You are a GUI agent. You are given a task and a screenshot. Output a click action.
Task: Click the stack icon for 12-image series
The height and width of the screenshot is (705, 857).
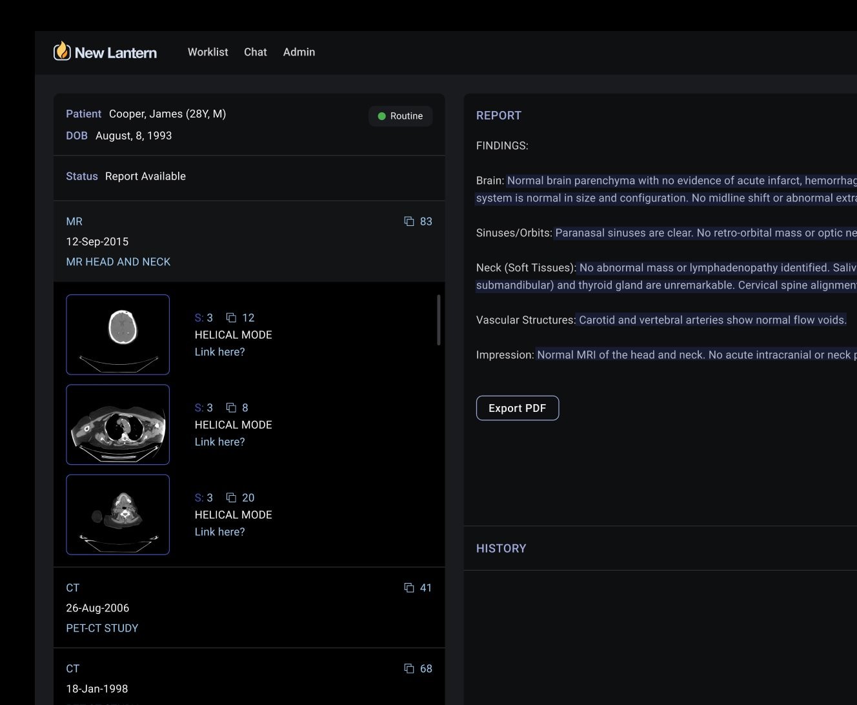(x=231, y=318)
